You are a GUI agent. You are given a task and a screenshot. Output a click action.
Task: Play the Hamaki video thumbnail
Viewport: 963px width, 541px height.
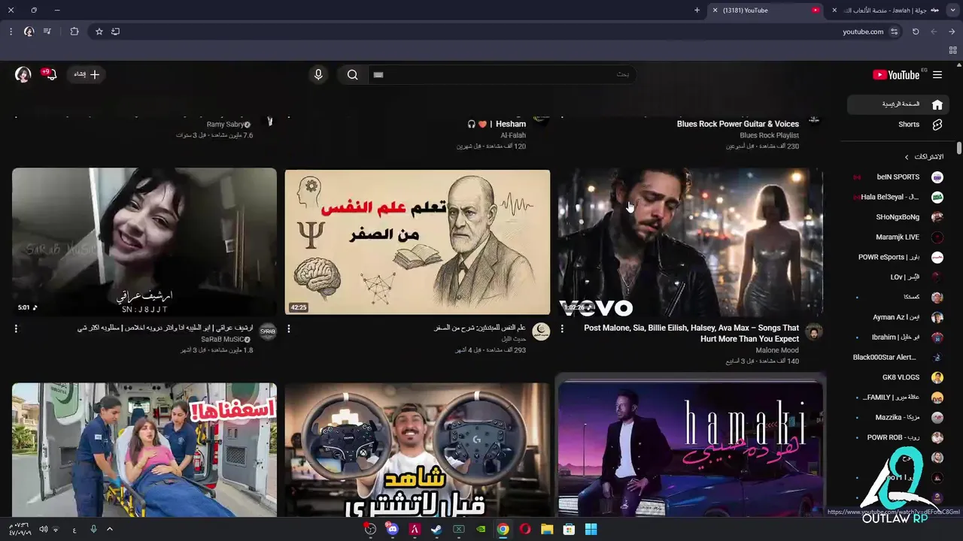pos(690,449)
